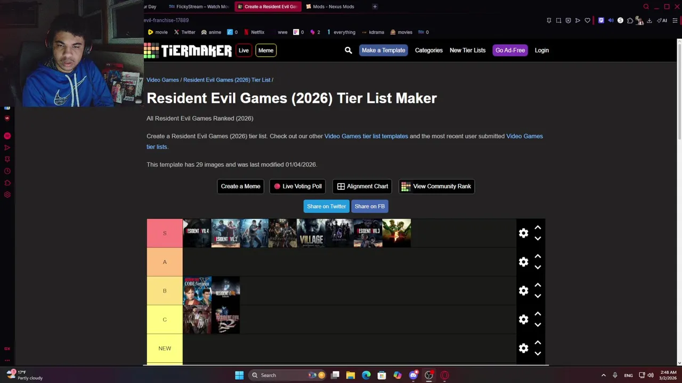Click the TierMaker logo
The image size is (682, 383).
pos(188,51)
